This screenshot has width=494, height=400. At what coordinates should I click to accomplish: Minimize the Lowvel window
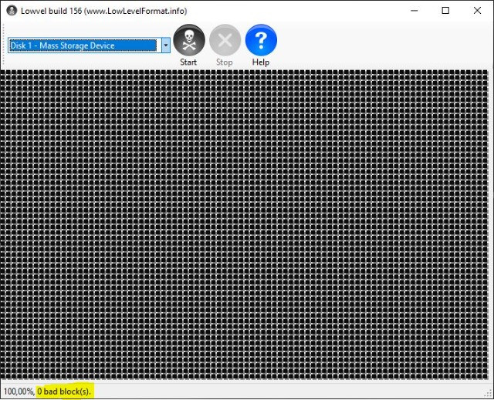click(414, 11)
